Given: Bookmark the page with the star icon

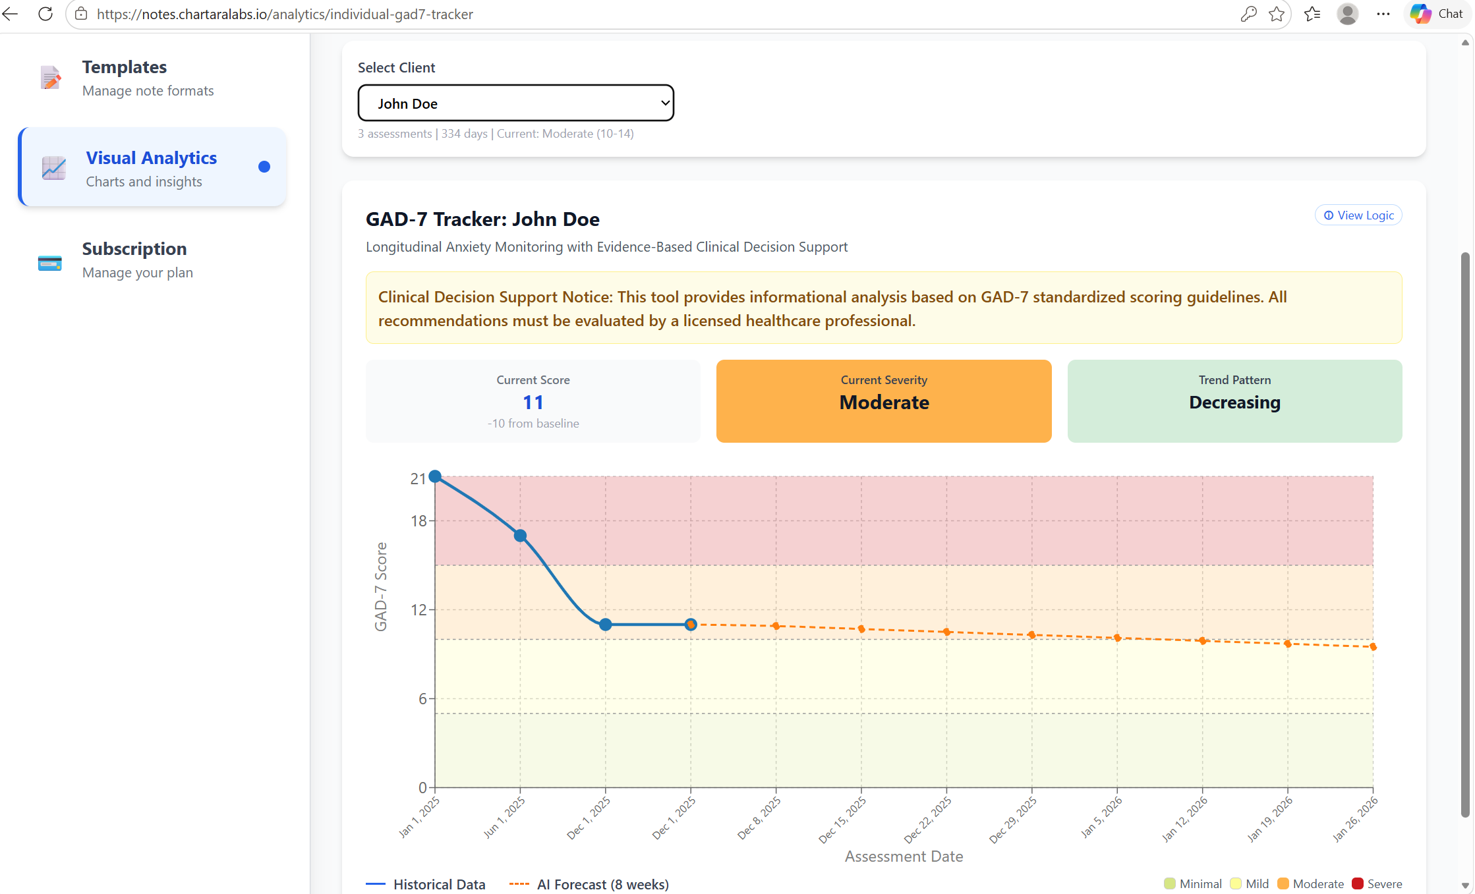Looking at the screenshot, I should [x=1277, y=14].
